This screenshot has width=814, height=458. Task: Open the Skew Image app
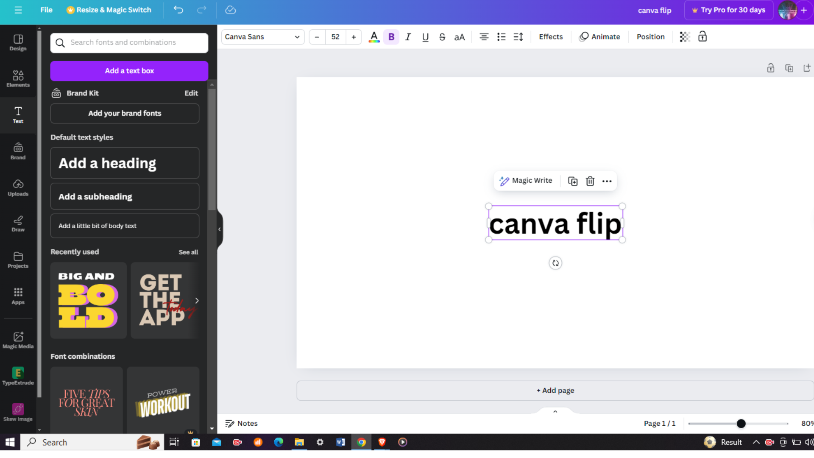(18, 412)
